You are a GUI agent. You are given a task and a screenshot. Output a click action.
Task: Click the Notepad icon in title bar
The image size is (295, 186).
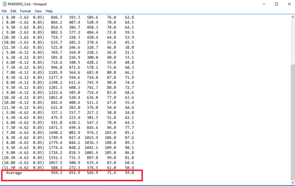(x=4, y=4)
